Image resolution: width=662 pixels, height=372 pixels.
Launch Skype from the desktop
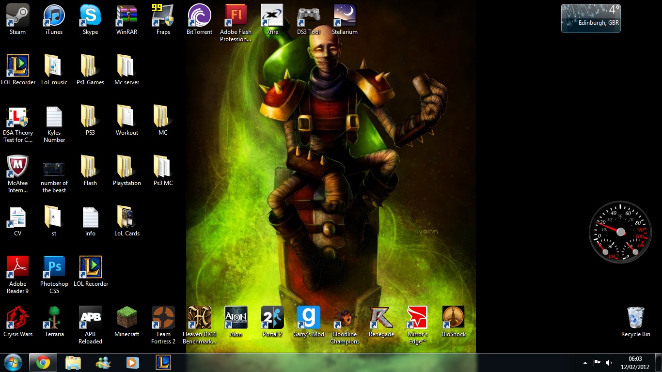pos(91,16)
